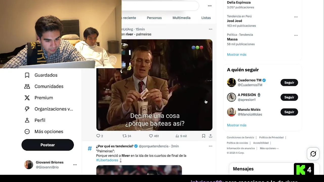The width and height of the screenshot is (324, 182).
Task: Open @ManoloMoles handle text
Action: (x=250, y=115)
